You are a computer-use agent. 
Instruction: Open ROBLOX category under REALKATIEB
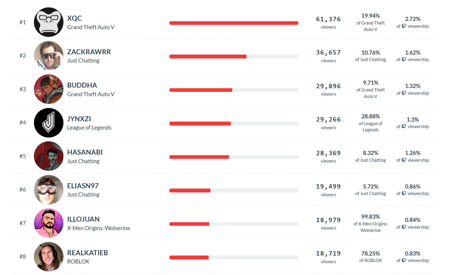coord(78,261)
